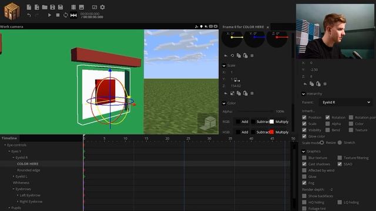This screenshot has width=376, height=211.
Task: Toggle scale all axes icon under Scale
Action: tap(232, 93)
